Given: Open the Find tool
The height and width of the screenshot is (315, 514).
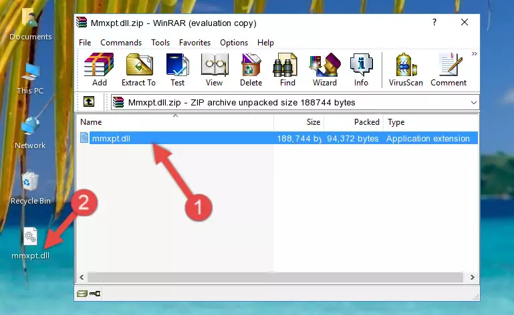Looking at the screenshot, I should [x=287, y=70].
